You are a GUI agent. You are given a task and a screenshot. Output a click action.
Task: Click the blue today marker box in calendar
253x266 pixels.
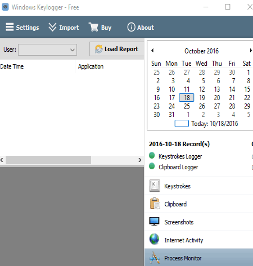182,124
